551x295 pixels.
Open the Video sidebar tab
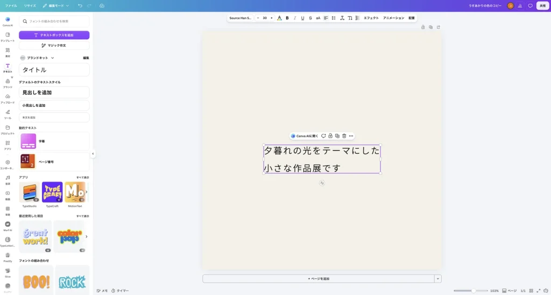click(8, 195)
